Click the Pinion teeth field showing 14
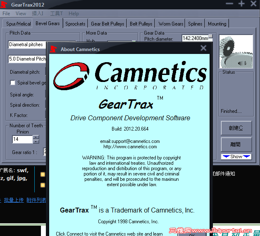Image resolution: width=260 pixels, height=236 pixels. click(22, 139)
